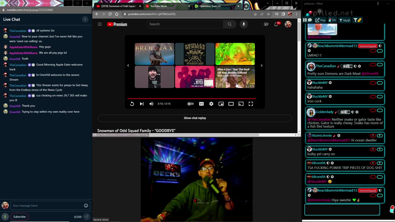Share this page from the address bar
Viewport: 395px width, 222px height.
[x=262, y=14]
